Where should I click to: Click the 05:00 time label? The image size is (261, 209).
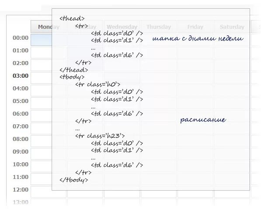21,101
